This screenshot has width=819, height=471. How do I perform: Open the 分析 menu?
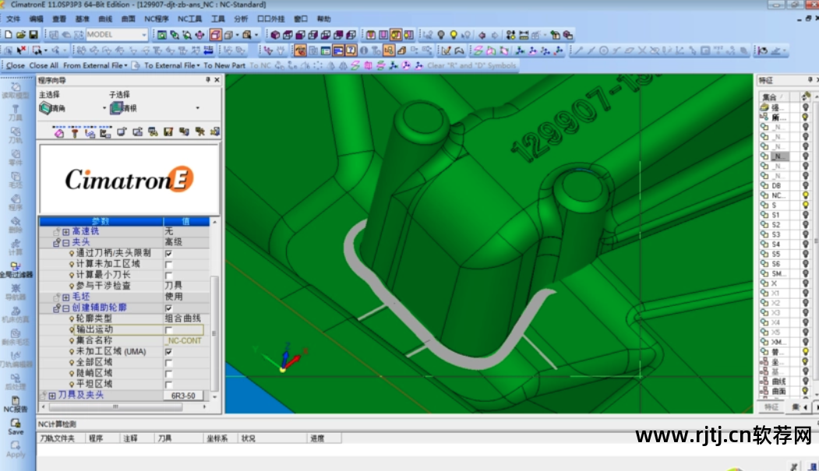[241, 19]
